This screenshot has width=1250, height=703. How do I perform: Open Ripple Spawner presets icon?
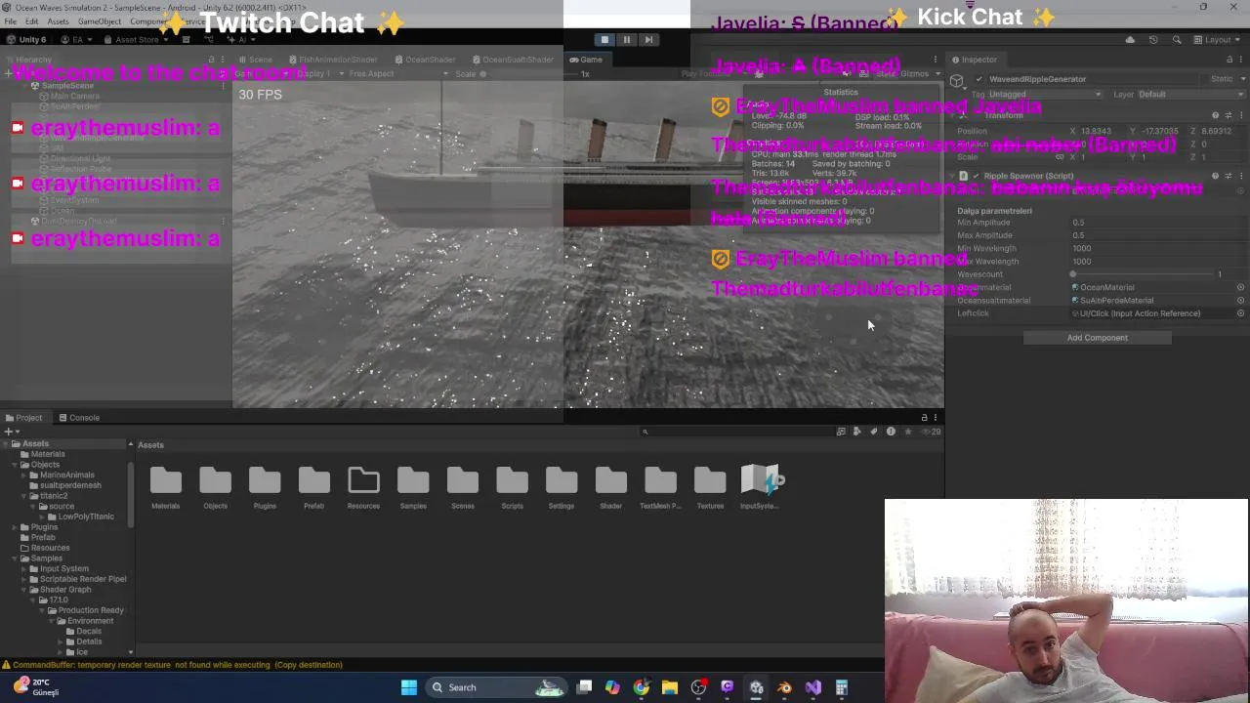coord(1229,177)
